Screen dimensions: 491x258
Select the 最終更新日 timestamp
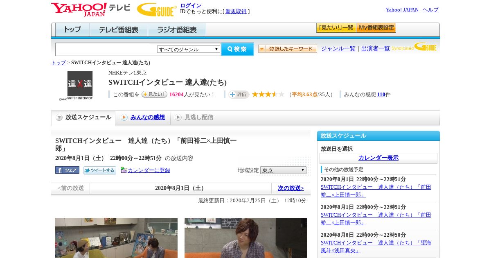point(252,201)
